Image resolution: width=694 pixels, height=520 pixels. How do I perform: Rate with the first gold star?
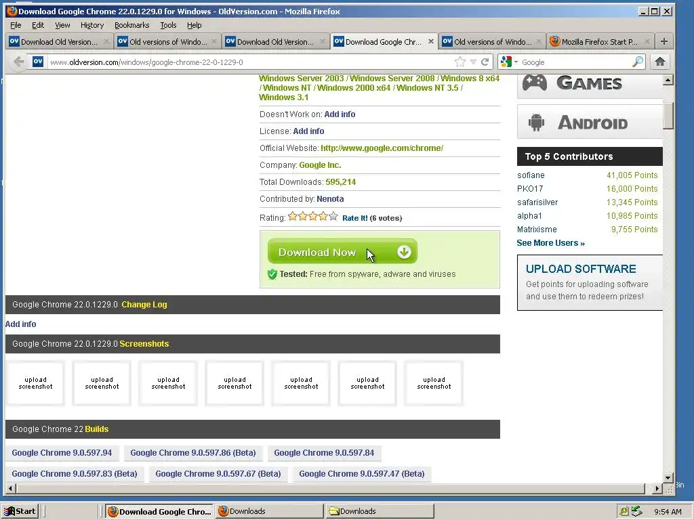coord(293,216)
